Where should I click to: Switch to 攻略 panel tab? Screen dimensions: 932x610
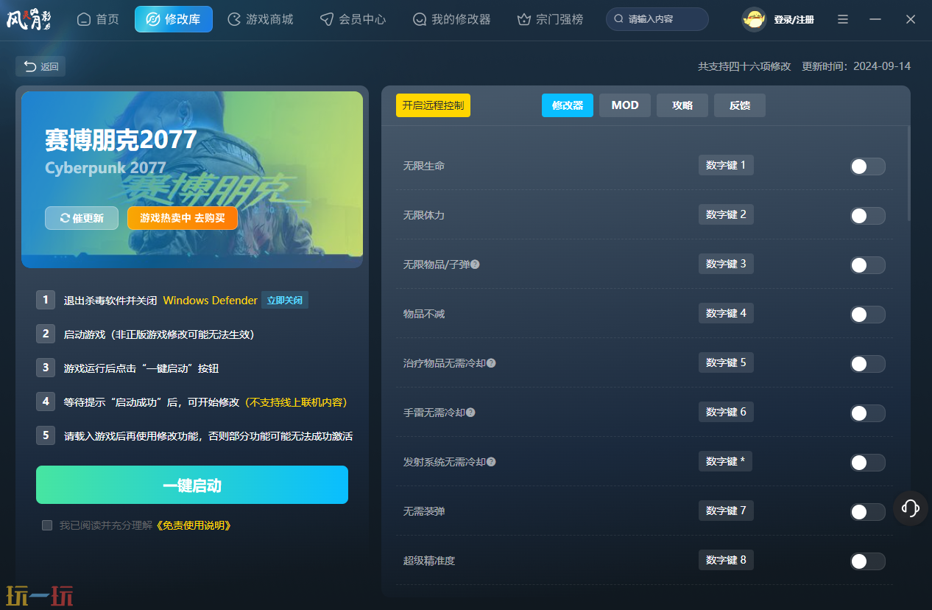click(682, 105)
